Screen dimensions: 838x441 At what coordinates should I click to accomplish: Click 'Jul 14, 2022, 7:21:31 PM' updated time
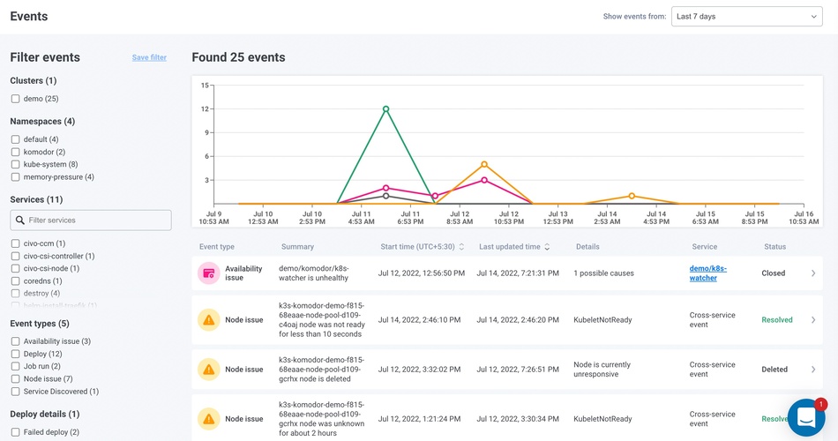(x=518, y=273)
